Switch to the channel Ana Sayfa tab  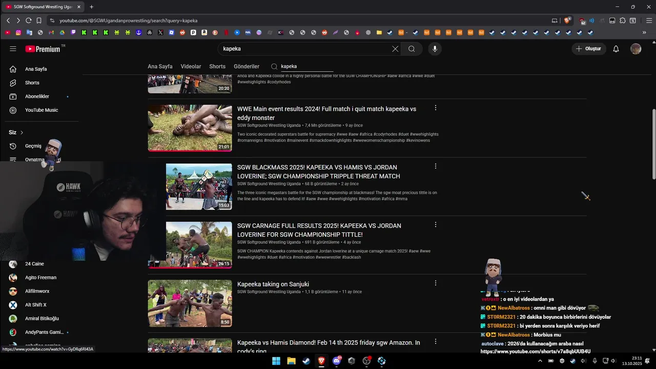coord(160,67)
